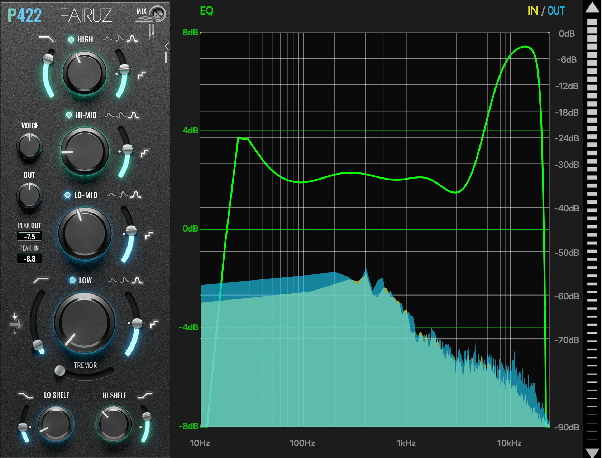This screenshot has width=602, height=458.
Task: Collapse the EQ panel with chevron
Action: tap(167, 46)
